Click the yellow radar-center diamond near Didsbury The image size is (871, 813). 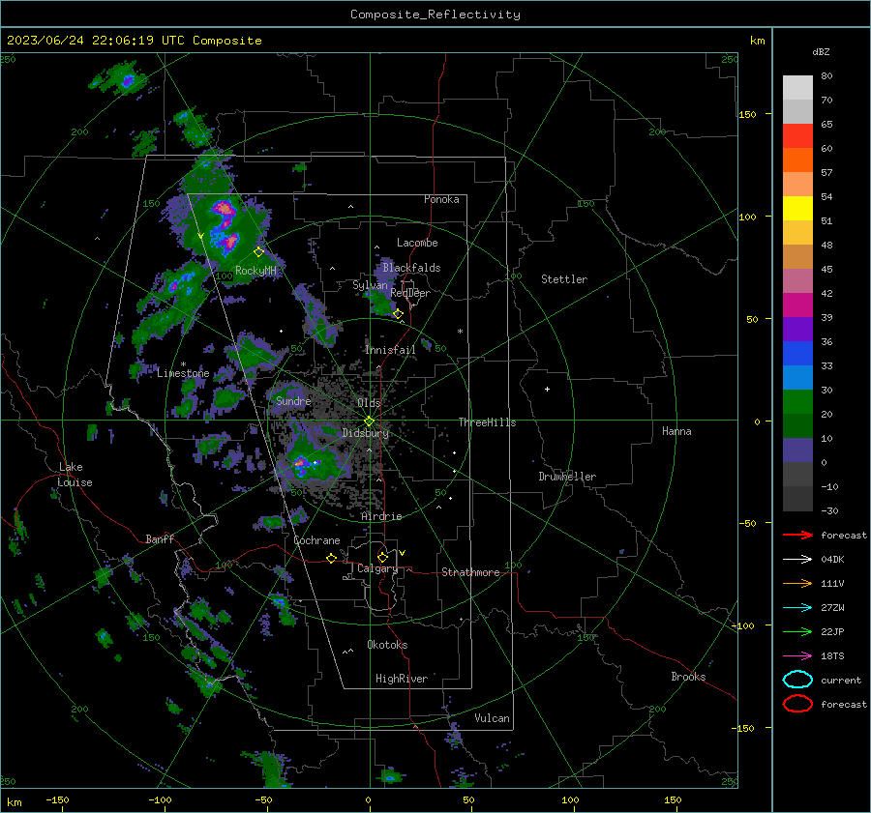(369, 421)
